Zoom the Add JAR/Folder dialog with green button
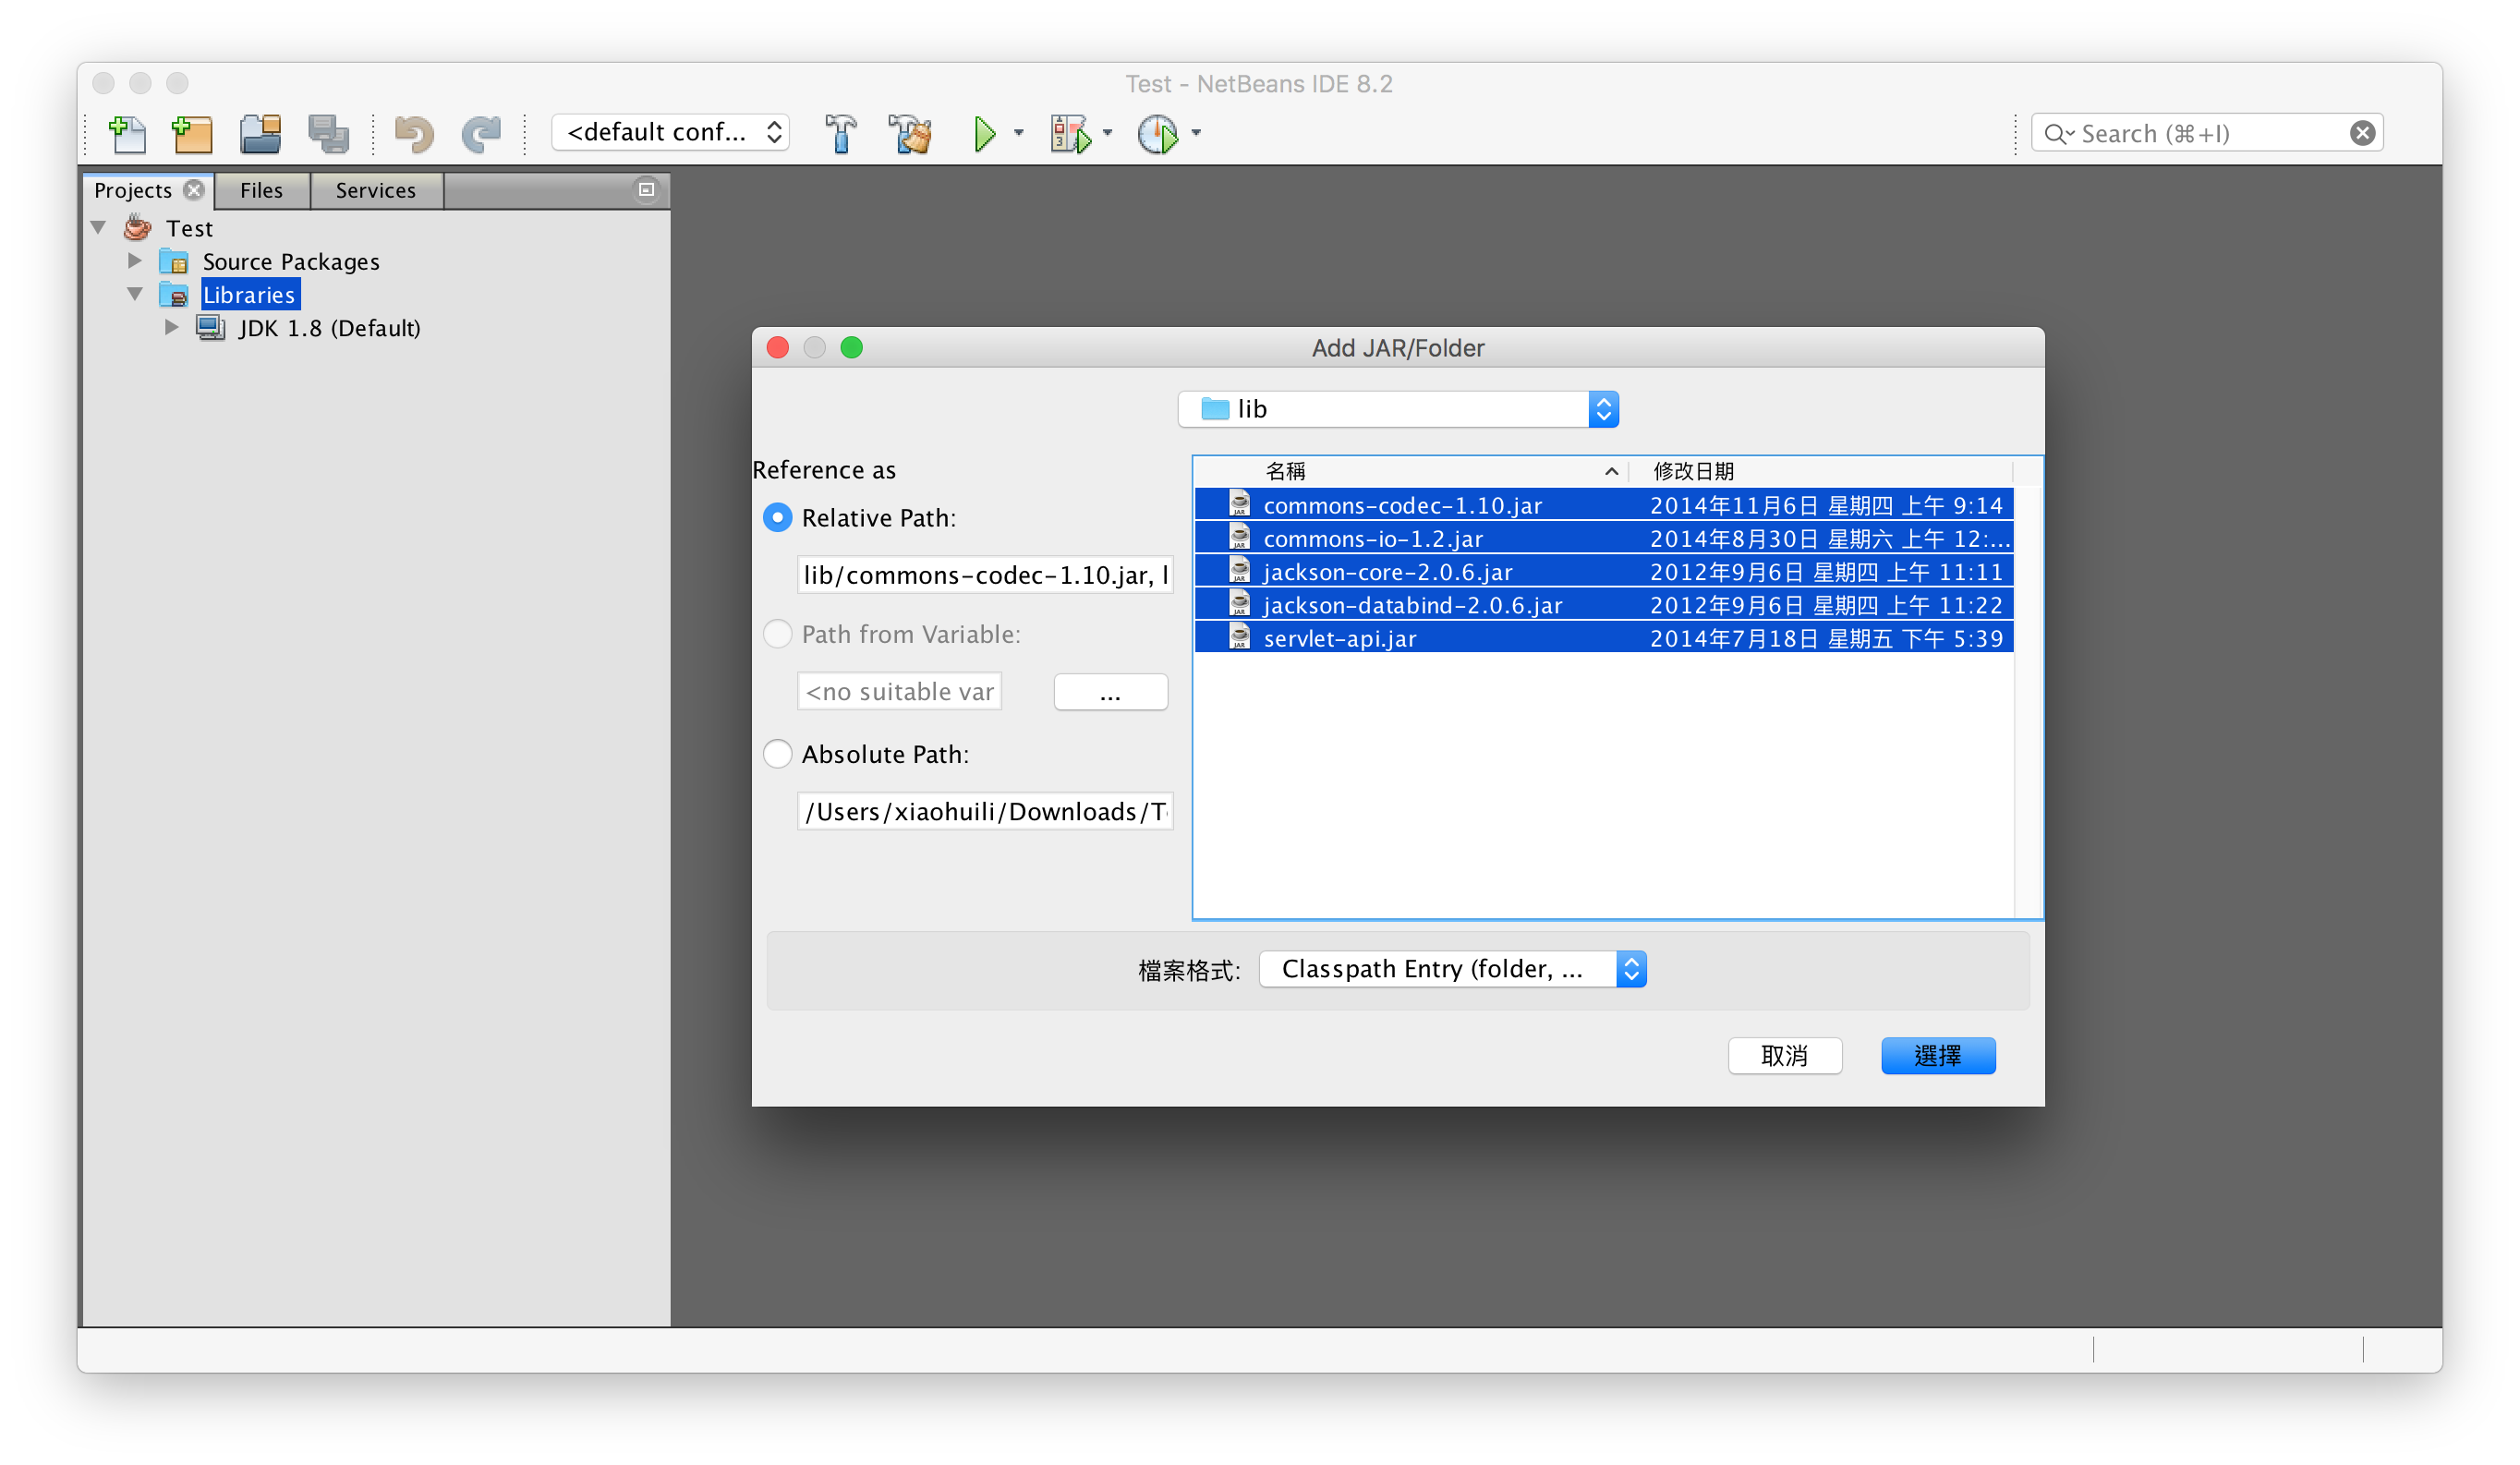The height and width of the screenshot is (1465, 2520). tap(852, 347)
